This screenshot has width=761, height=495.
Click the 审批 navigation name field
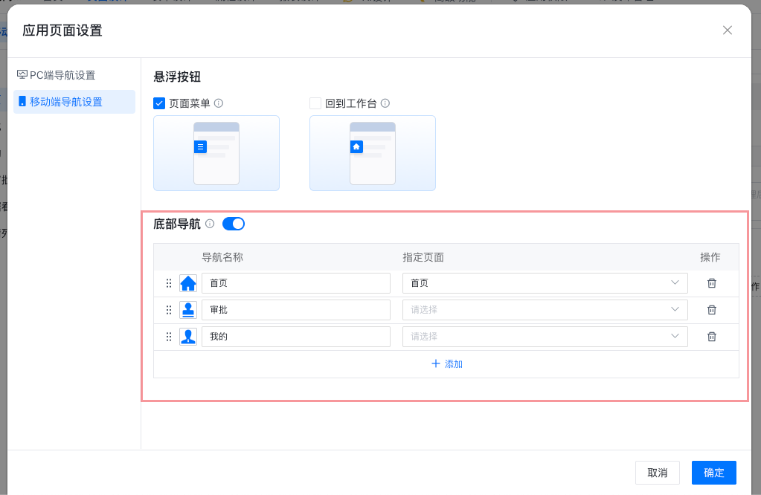pos(295,310)
